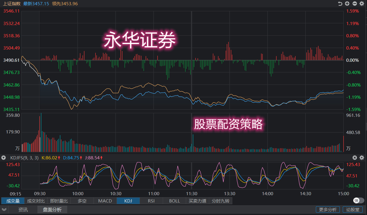Choose the RSI indicator tab
The image size is (367, 215).
(151, 201)
